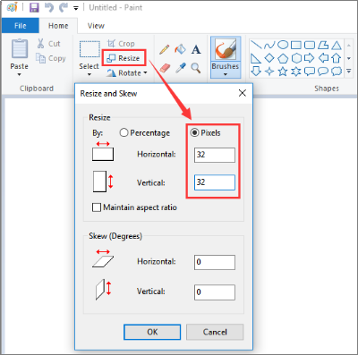Select the Down arrow shape

(256, 72)
